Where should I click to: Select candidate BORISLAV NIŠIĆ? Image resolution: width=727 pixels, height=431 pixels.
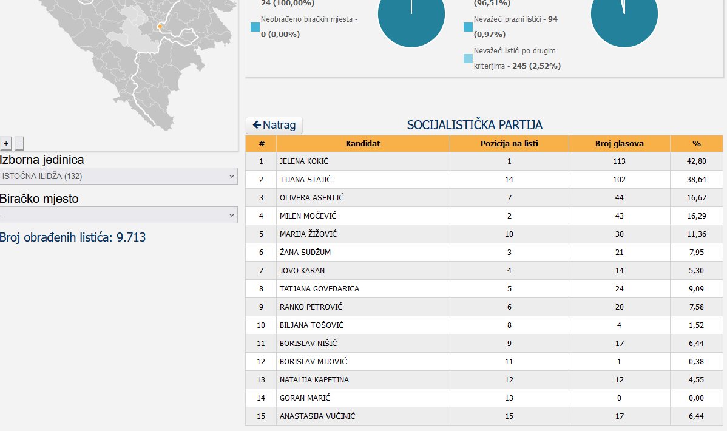pyautogui.click(x=308, y=344)
